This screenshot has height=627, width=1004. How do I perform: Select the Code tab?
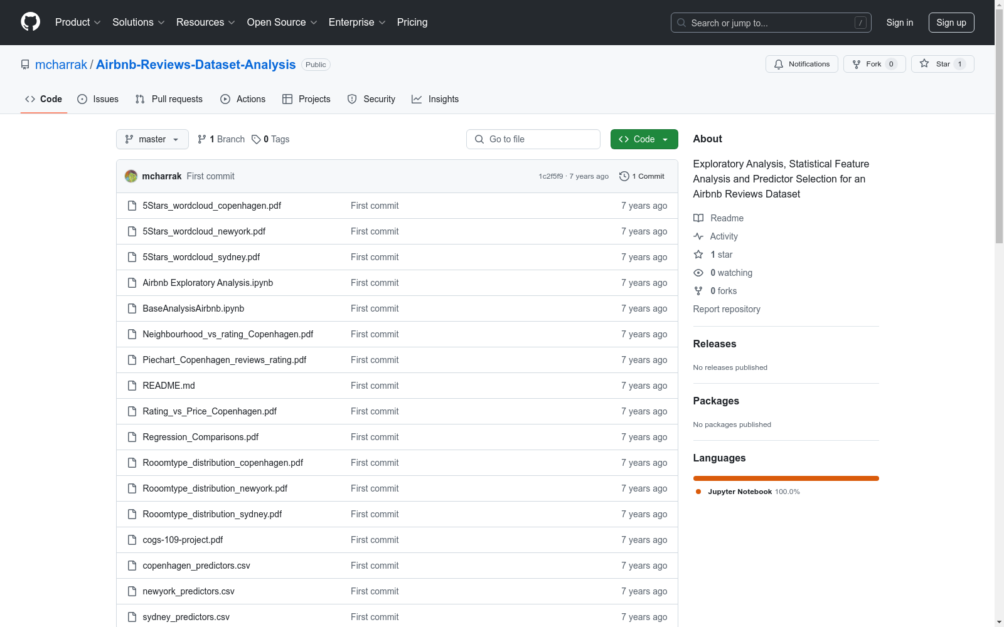(44, 99)
